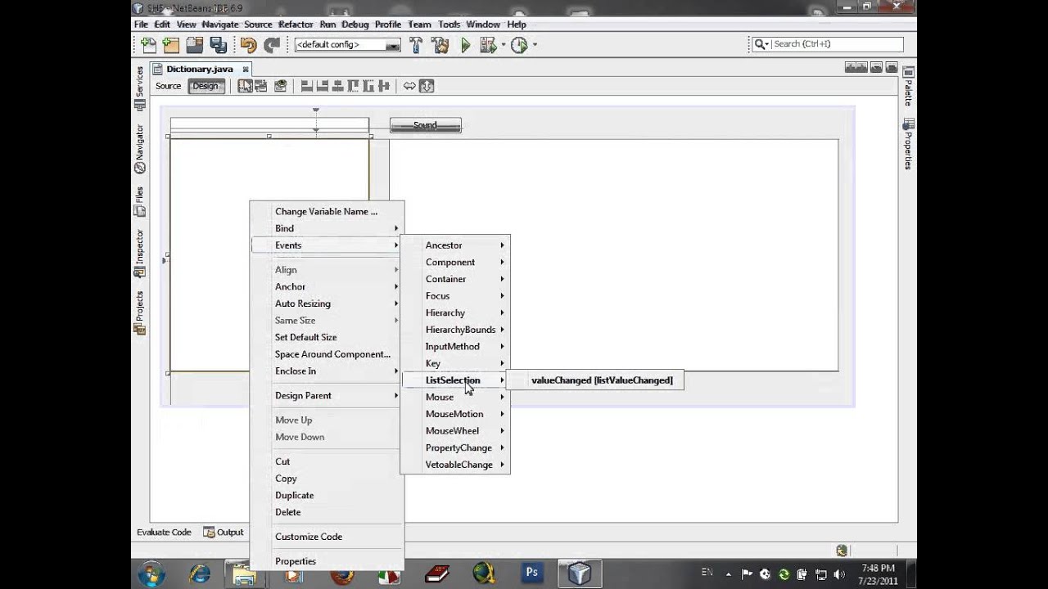Click the Profile Main Project clock icon
The image size is (1048, 589).
pyautogui.click(x=519, y=45)
